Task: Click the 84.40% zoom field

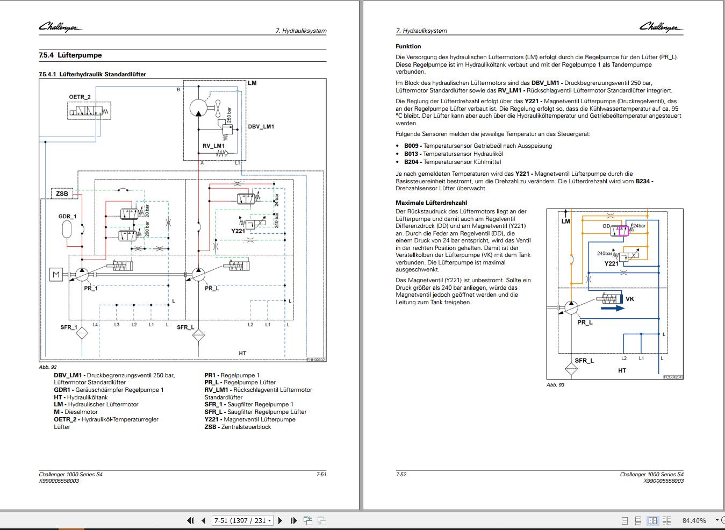Action: click(x=694, y=520)
